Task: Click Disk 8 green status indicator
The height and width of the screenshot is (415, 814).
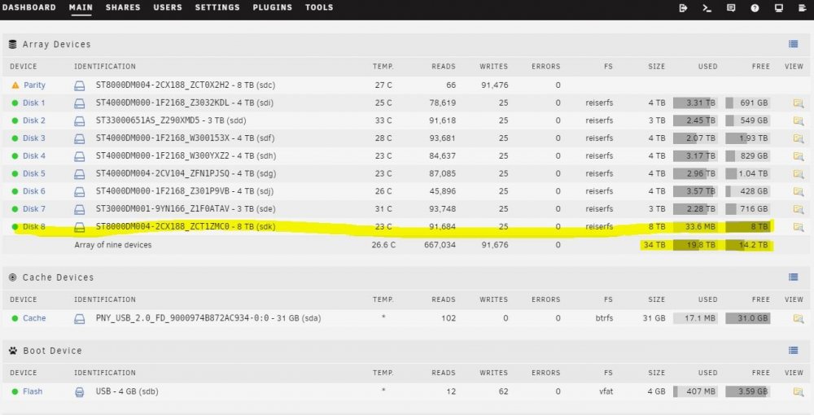Action: click(15, 227)
